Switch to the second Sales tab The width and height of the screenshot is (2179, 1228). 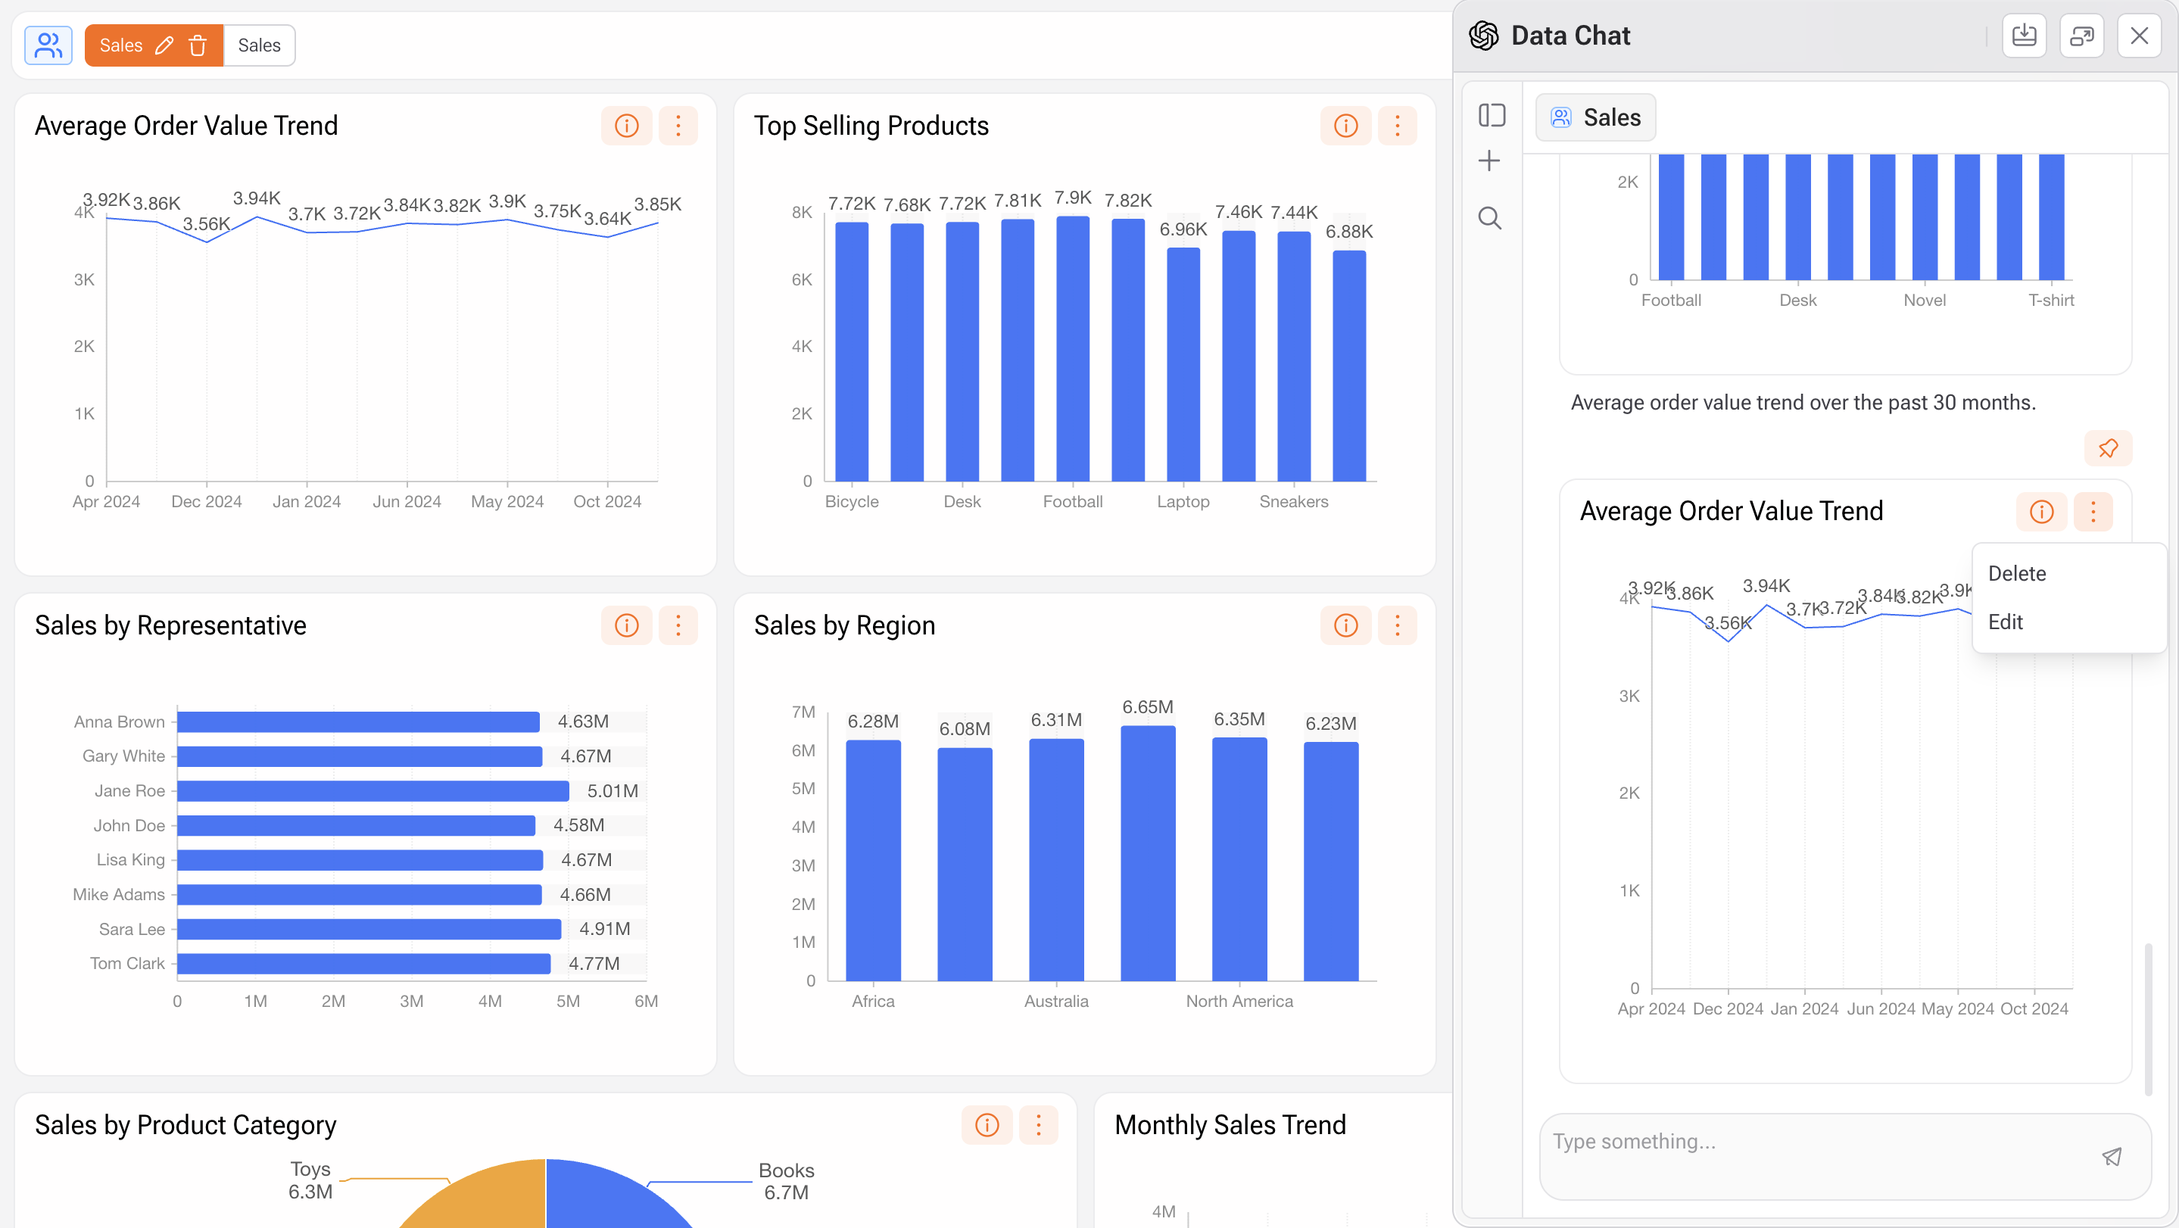[259, 45]
